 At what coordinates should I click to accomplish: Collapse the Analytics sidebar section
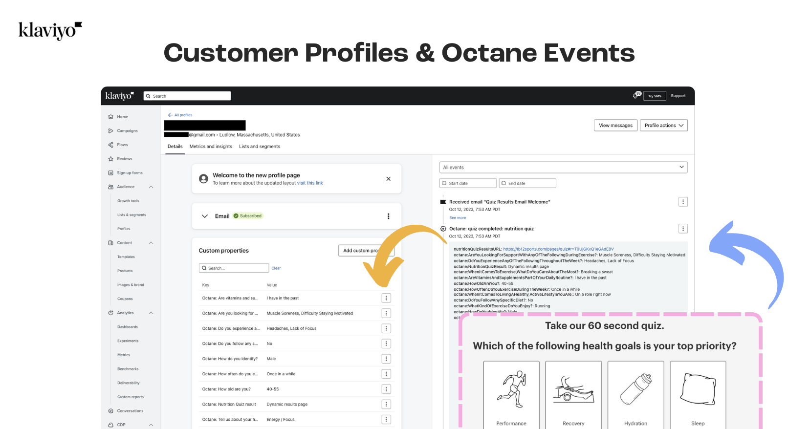tap(151, 313)
